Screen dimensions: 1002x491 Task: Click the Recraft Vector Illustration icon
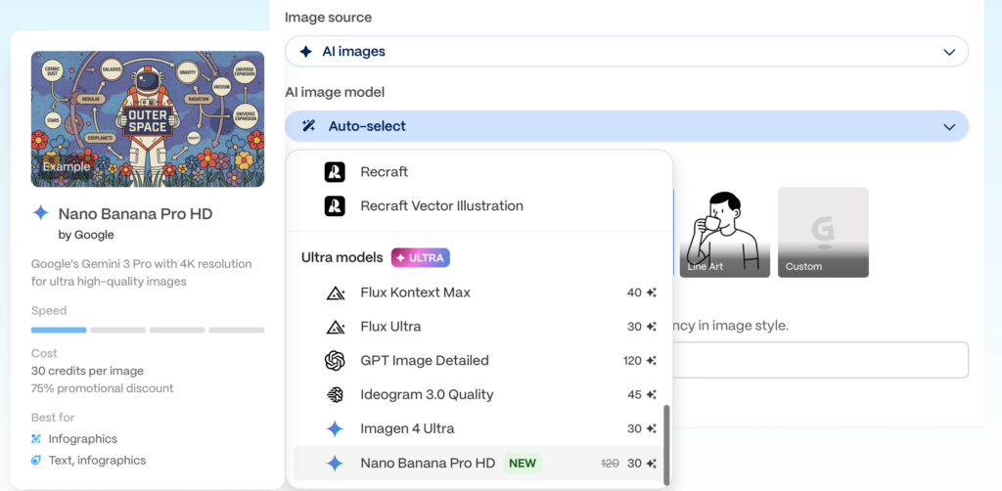[x=335, y=206]
